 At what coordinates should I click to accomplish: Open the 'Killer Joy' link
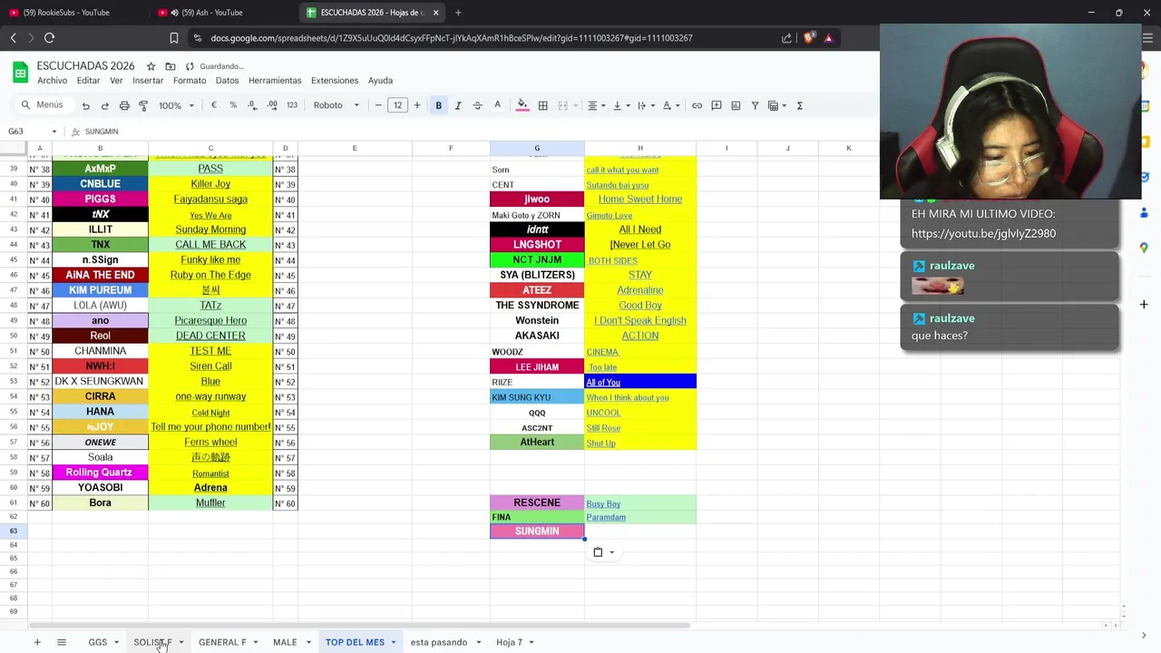(210, 184)
